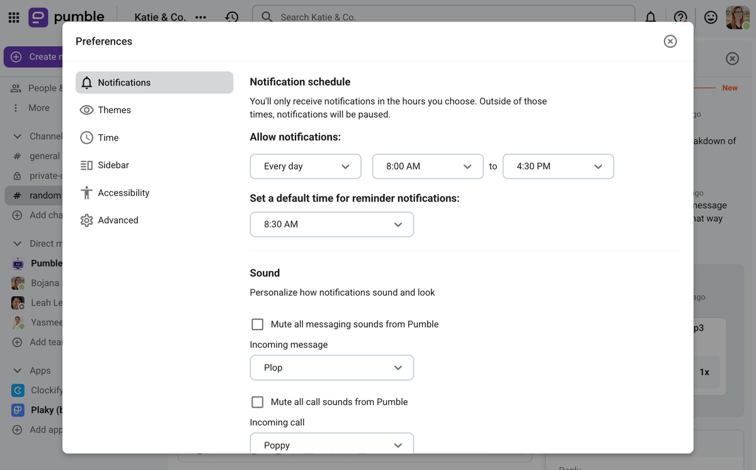Open the emoji status smiley icon
756x470 pixels.
(711, 17)
